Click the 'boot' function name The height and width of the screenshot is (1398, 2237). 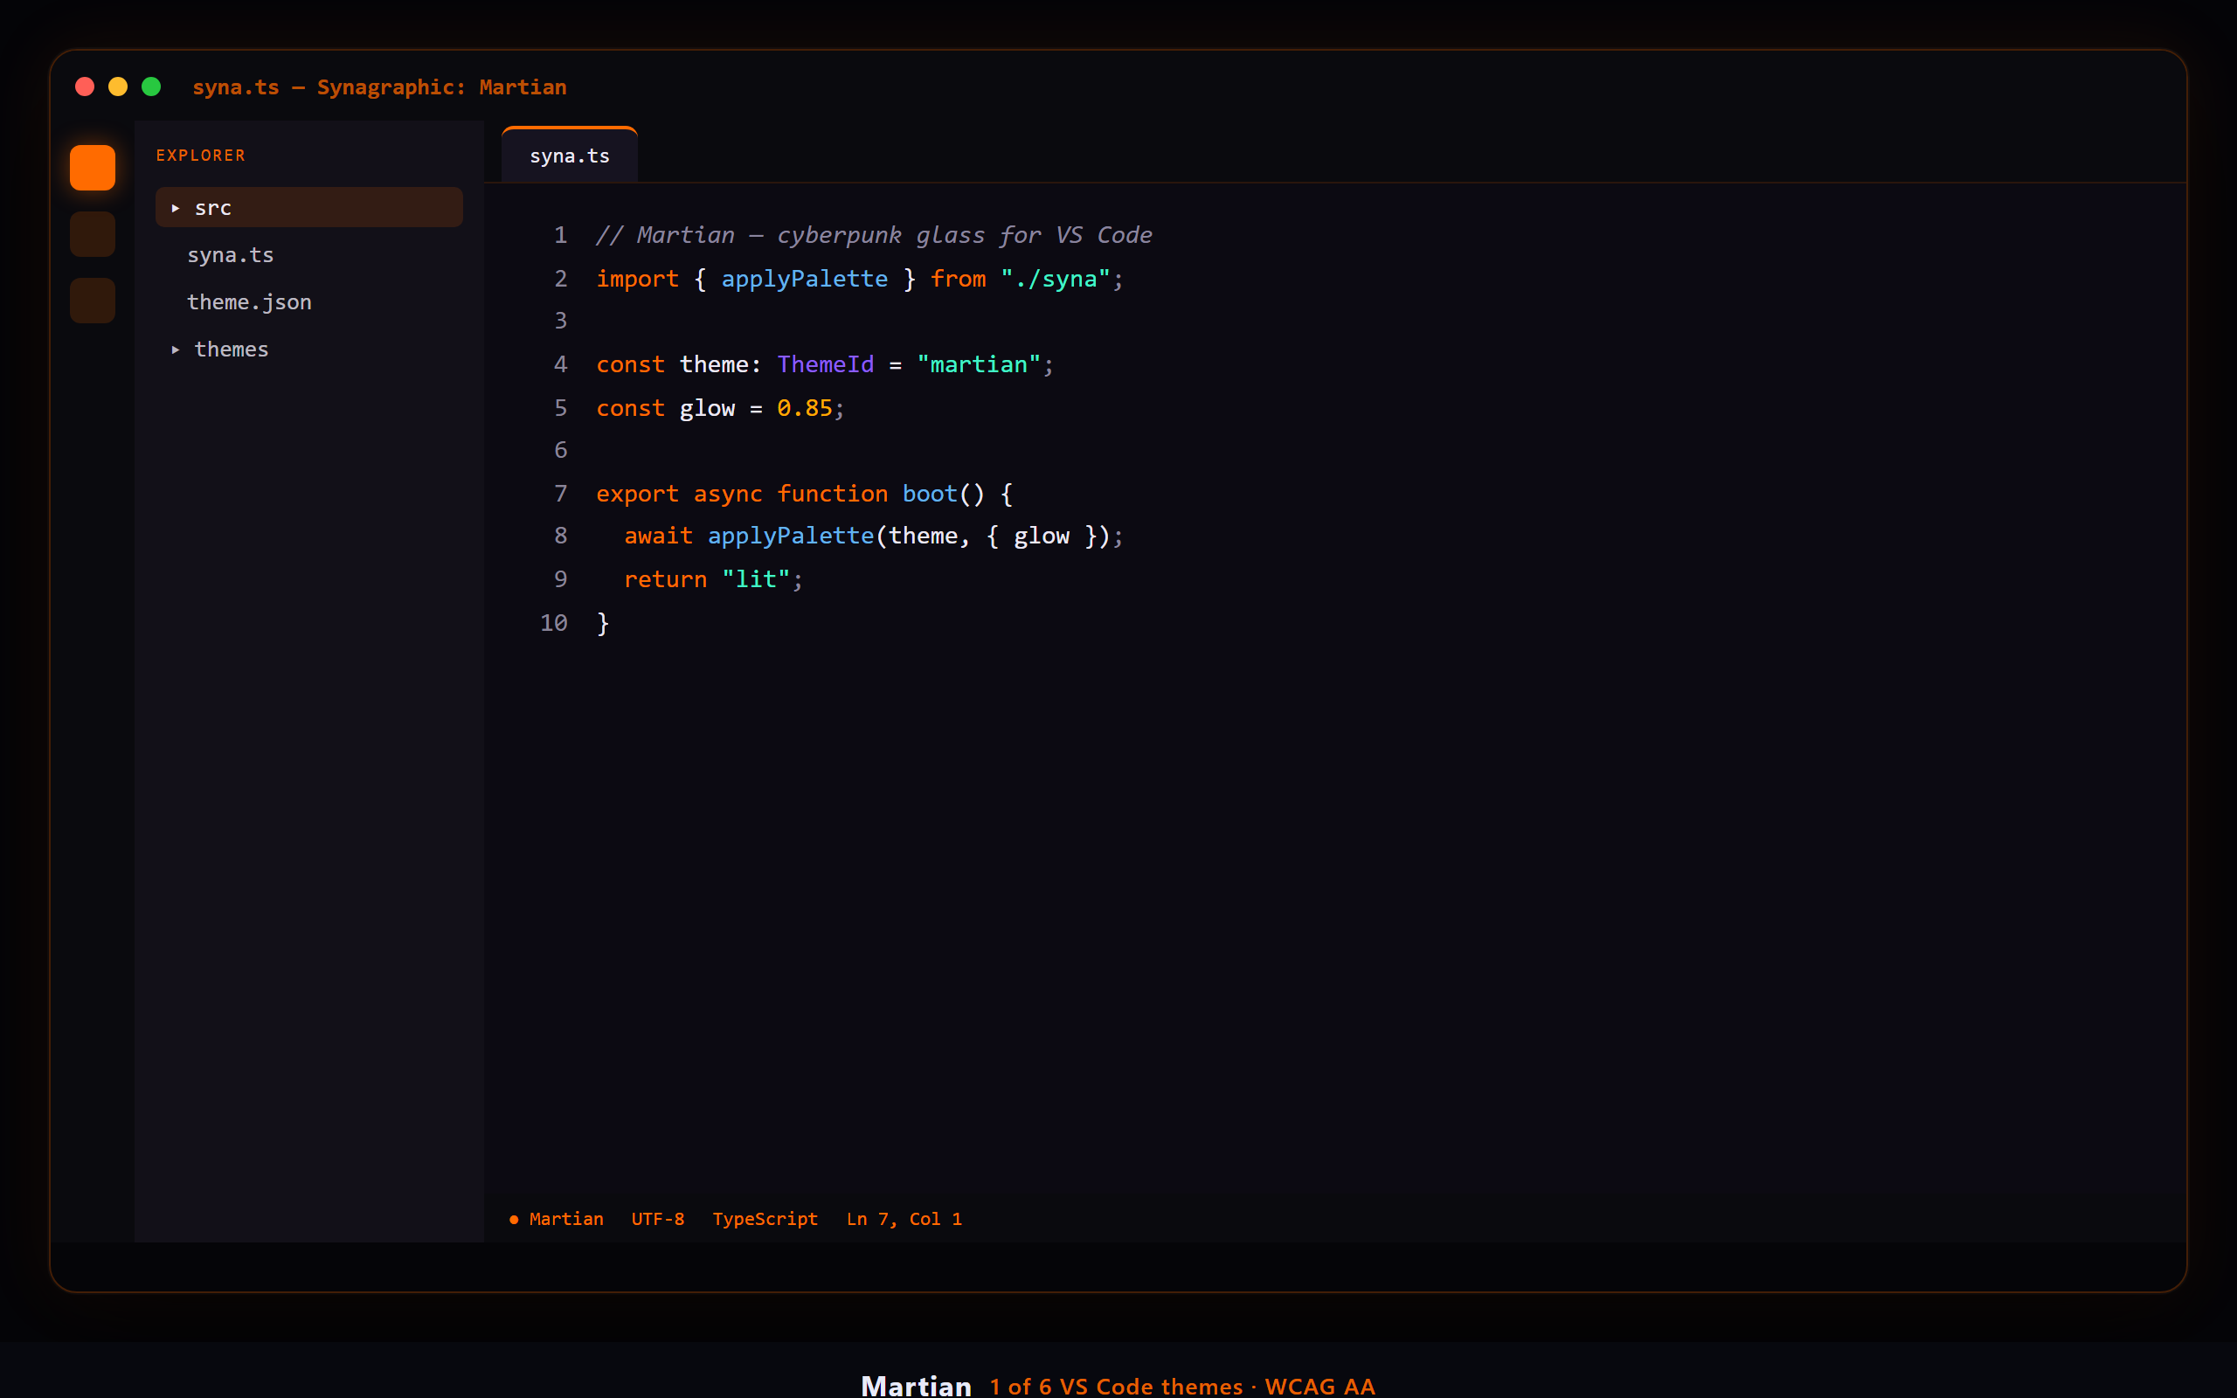(x=930, y=494)
